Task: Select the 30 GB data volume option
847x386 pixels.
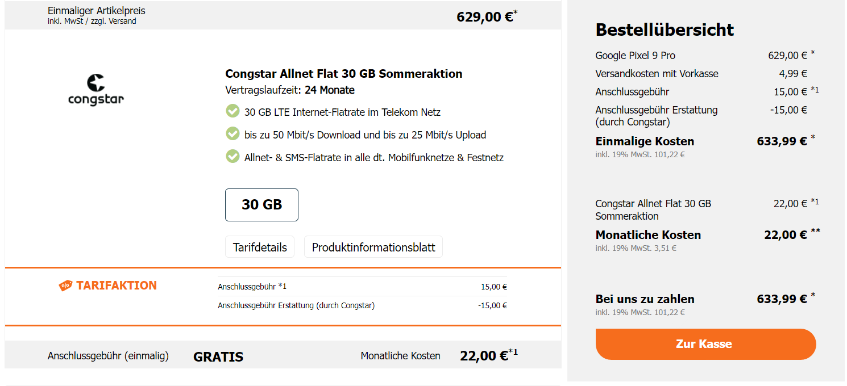Action: pos(261,205)
